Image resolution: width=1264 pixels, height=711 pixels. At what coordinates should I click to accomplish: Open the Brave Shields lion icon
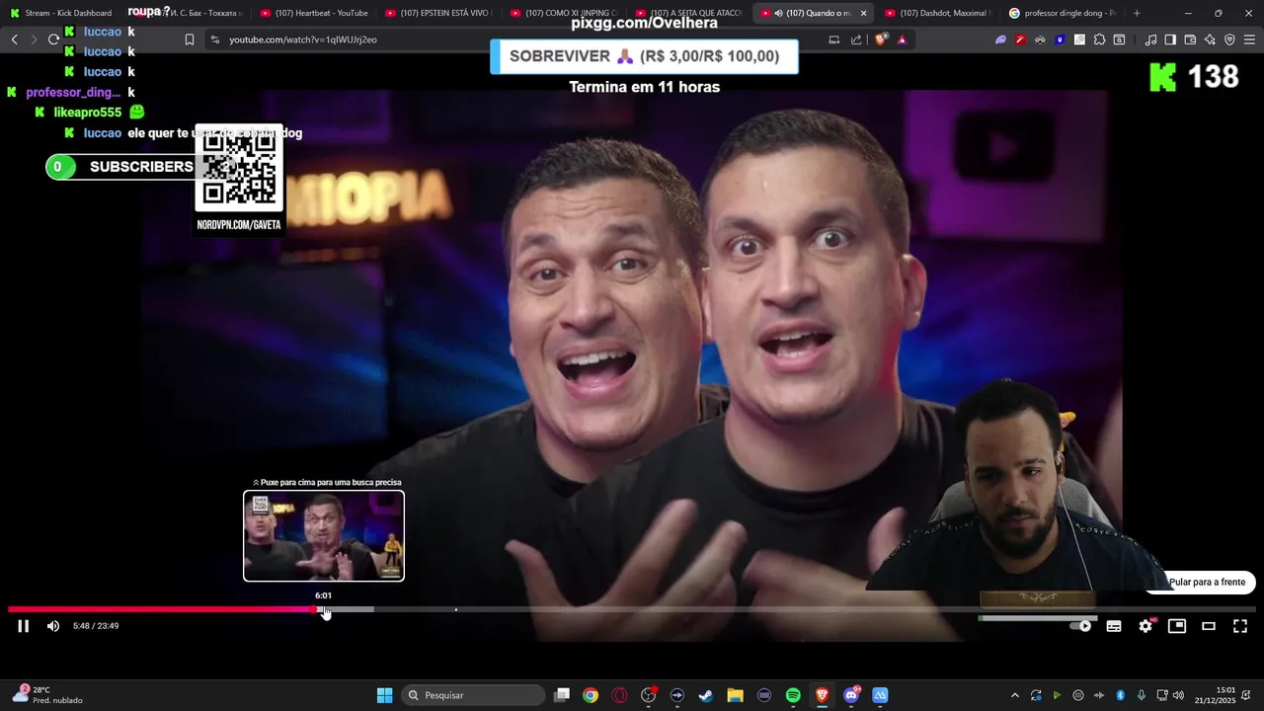881,39
